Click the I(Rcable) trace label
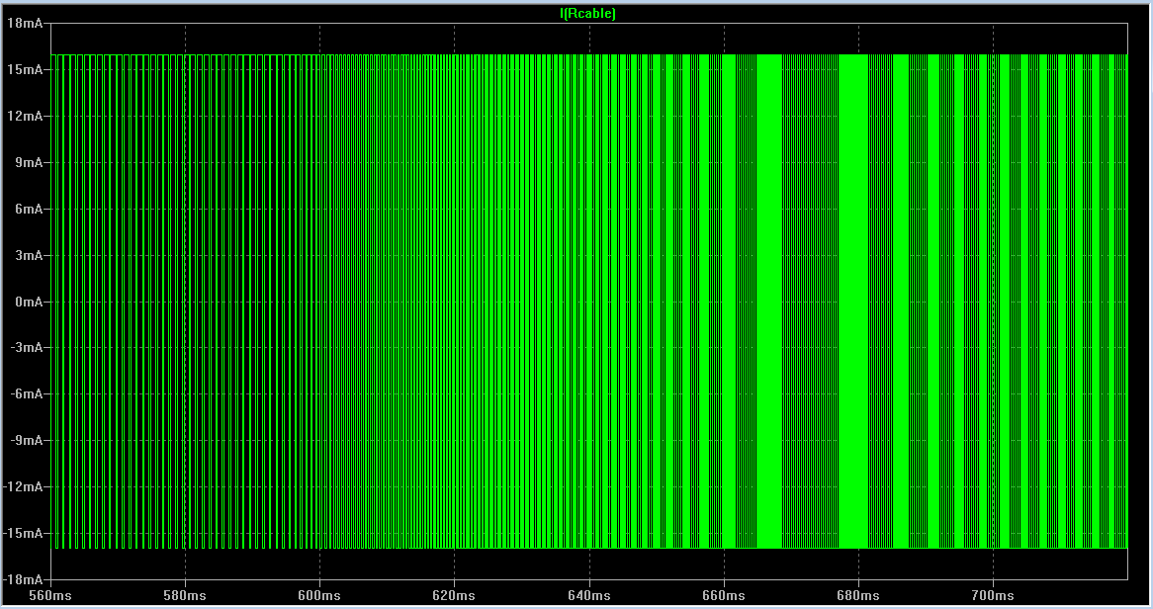Image resolution: width=1153 pixels, height=609 pixels. pyautogui.click(x=587, y=13)
